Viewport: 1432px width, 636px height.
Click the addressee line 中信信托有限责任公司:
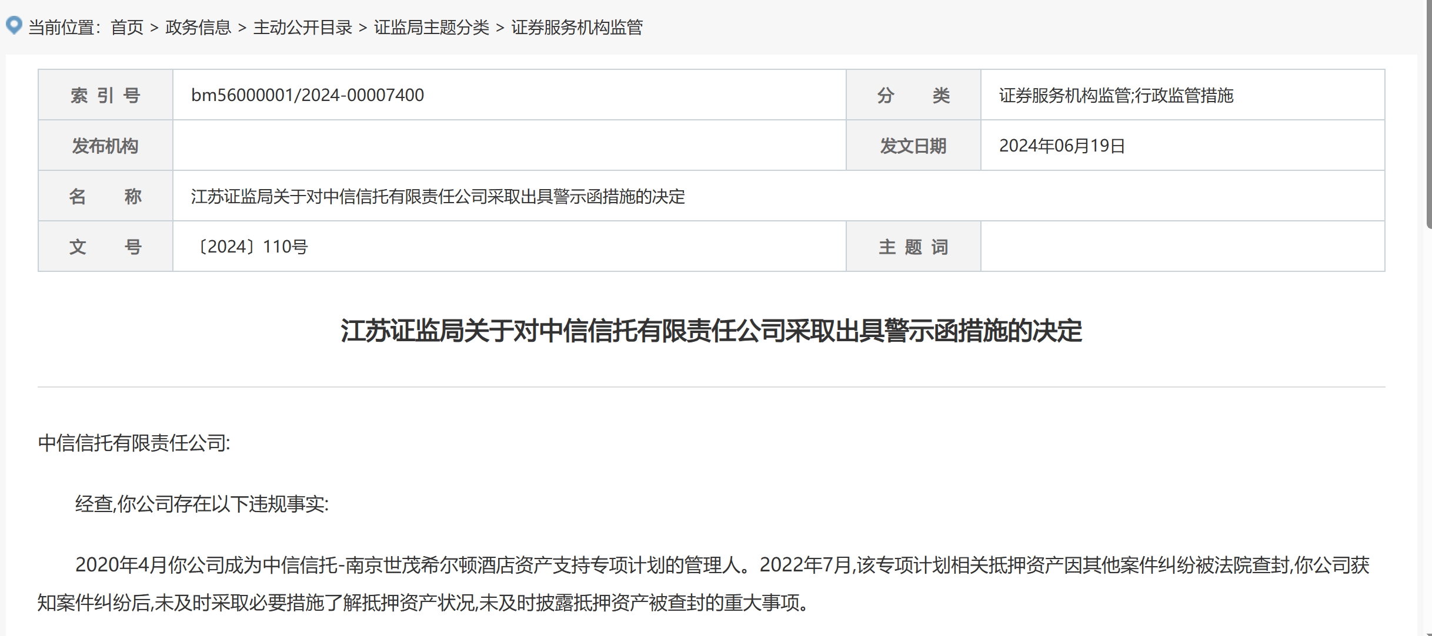(x=134, y=443)
